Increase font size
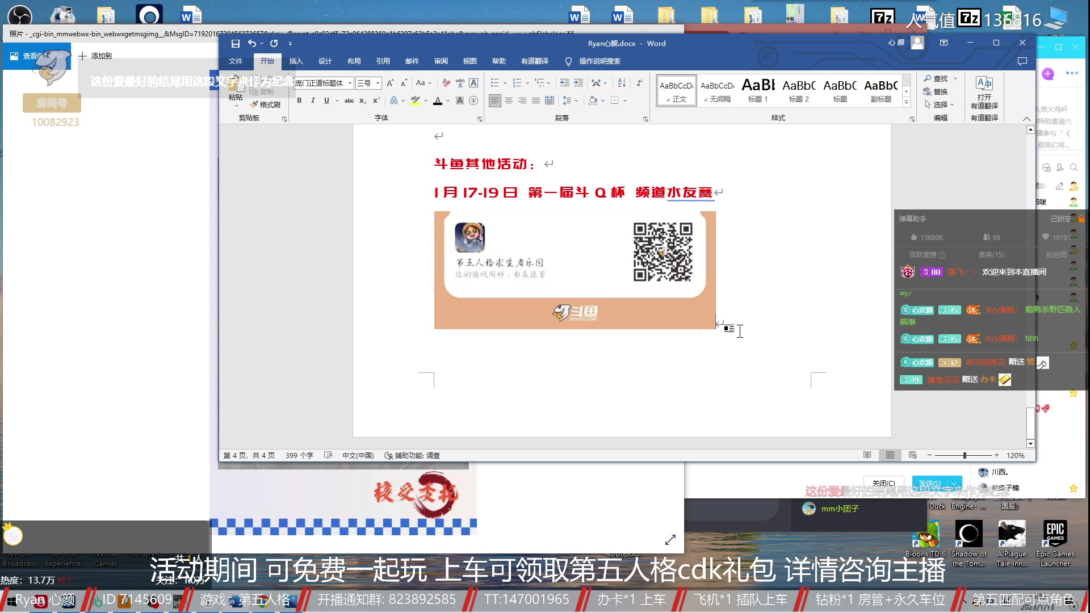The height and width of the screenshot is (613, 1090). tap(390, 83)
